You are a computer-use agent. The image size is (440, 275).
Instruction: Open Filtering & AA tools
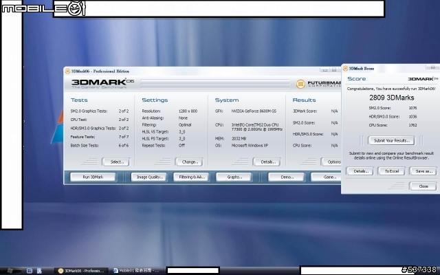click(x=191, y=177)
